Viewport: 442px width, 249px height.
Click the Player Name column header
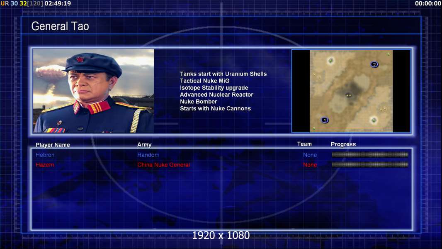coord(53,145)
